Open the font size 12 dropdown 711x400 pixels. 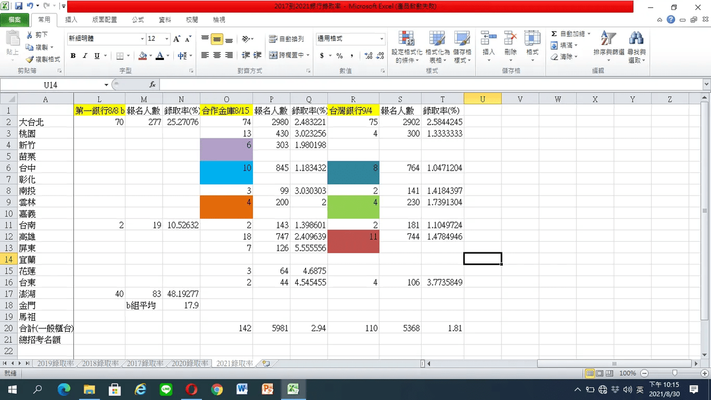coord(167,39)
